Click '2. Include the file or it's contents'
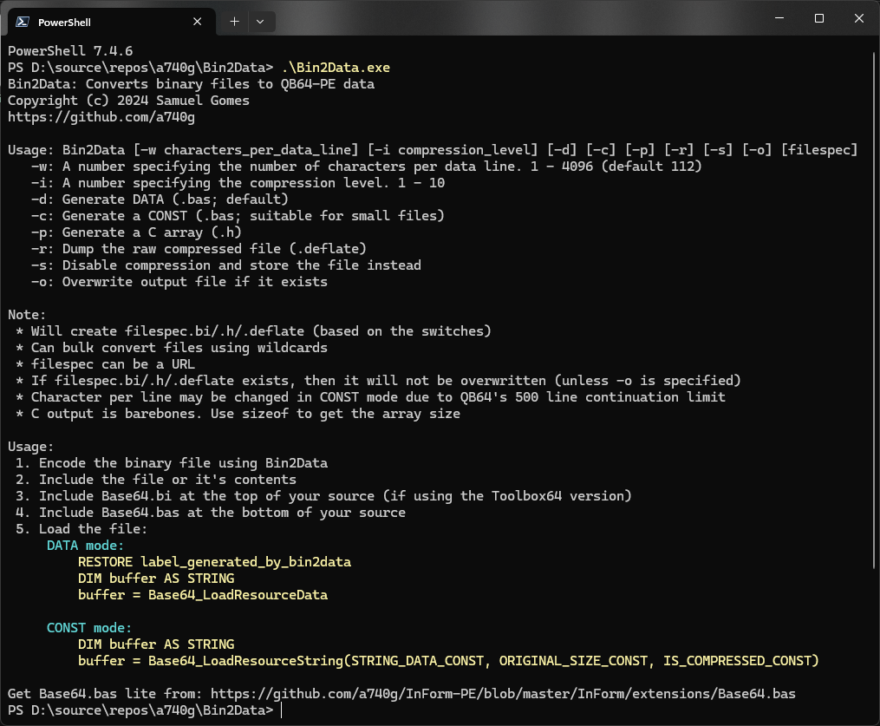880x726 pixels. coord(155,479)
